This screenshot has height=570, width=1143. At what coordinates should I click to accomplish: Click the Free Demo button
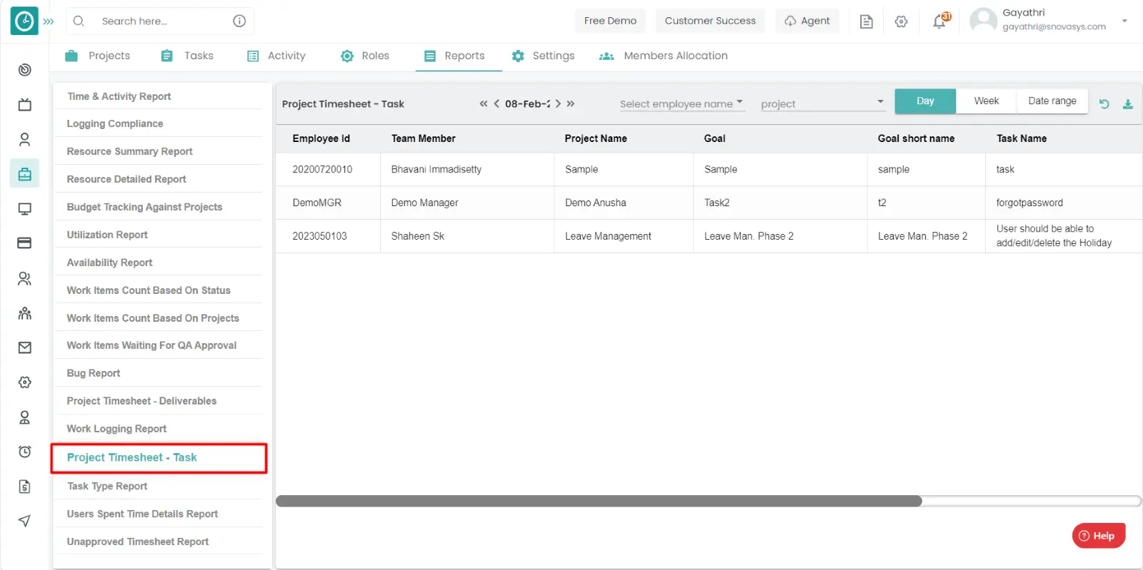pyautogui.click(x=610, y=21)
